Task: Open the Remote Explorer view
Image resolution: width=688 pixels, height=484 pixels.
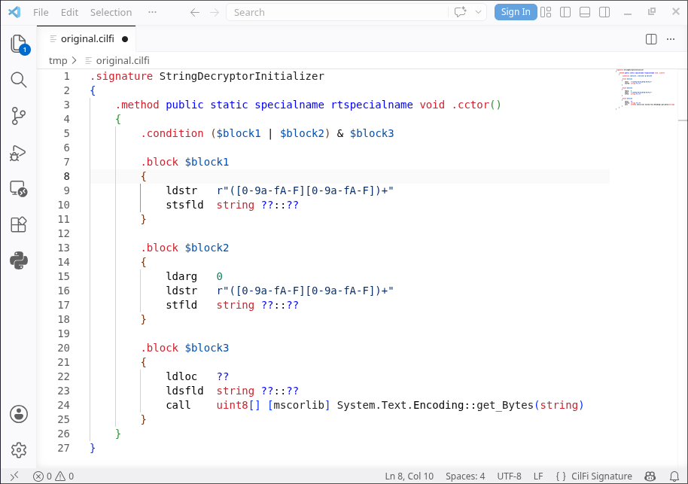Action: click(x=18, y=189)
